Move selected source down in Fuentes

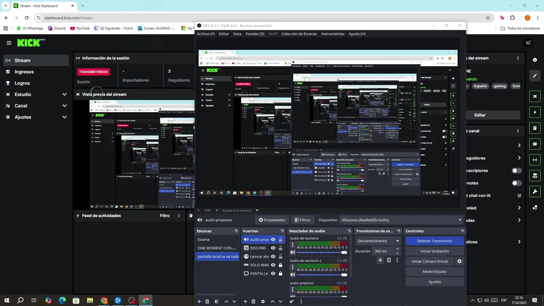coord(280,301)
